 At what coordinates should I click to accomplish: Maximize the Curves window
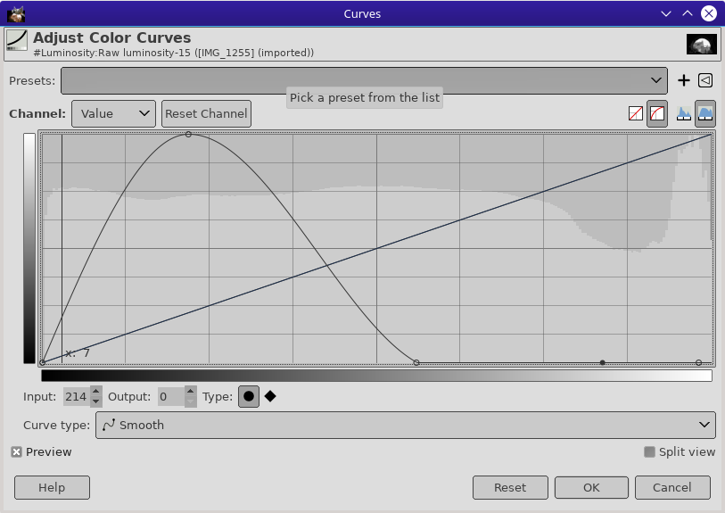tap(688, 13)
